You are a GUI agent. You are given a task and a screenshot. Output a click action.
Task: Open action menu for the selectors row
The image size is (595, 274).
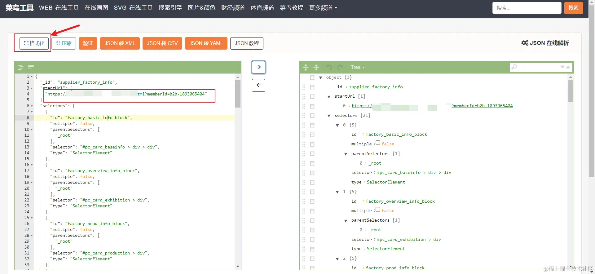[x=312, y=116]
